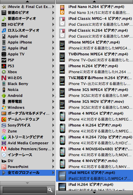Click the HDビデオ HD icon

[x=4, y=25]
